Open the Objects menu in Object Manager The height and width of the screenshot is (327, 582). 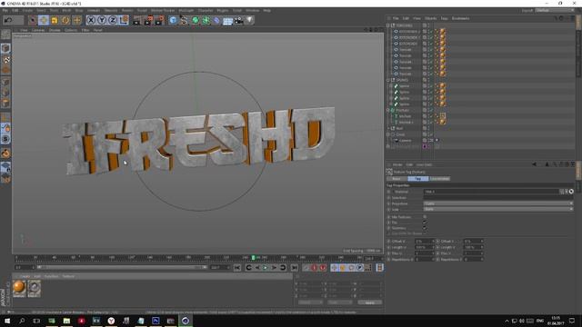(x=430, y=18)
